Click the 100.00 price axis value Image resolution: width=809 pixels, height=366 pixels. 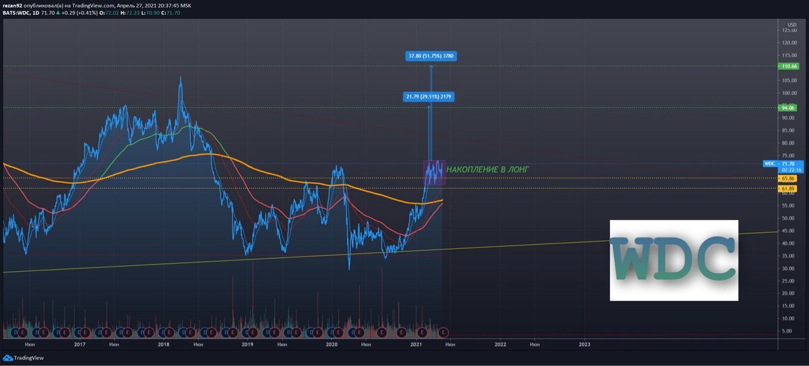point(789,93)
